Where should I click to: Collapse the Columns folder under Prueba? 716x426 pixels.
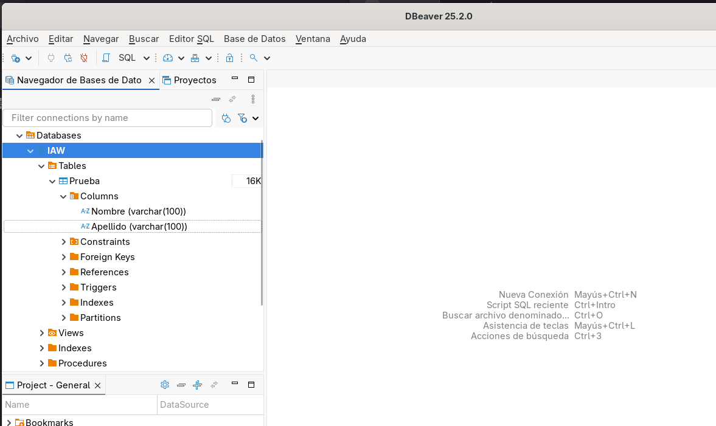[63, 196]
